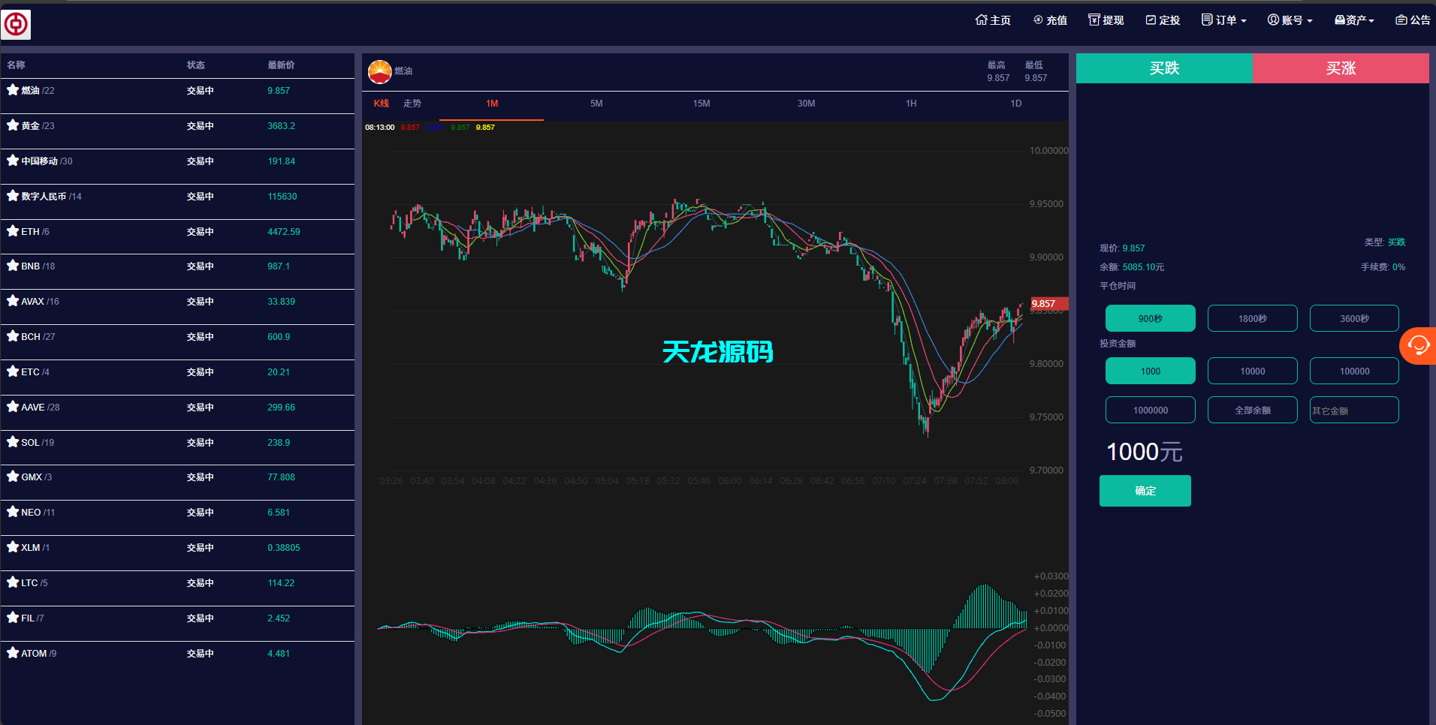Switch to the 5M chart timeframe tab
The width and height of the screenshot is (1436, 725).
[x=596, y=104]
